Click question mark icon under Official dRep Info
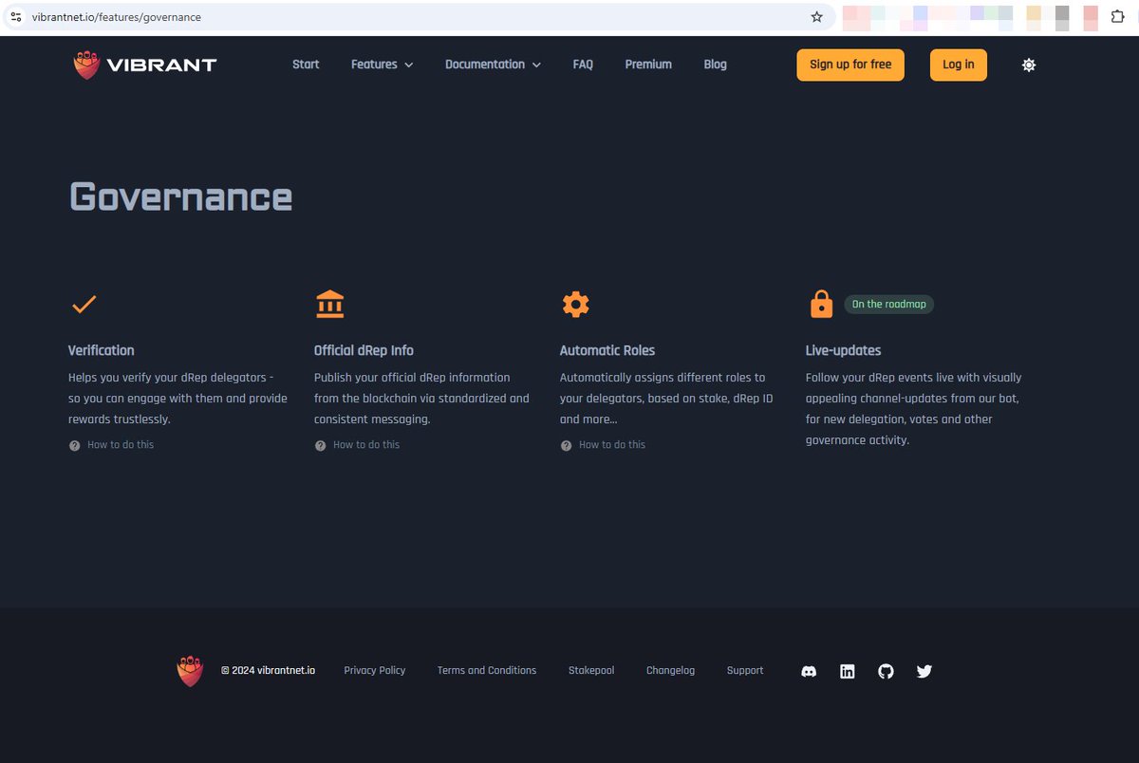The image size is (1139, 763). click(321, 445)
